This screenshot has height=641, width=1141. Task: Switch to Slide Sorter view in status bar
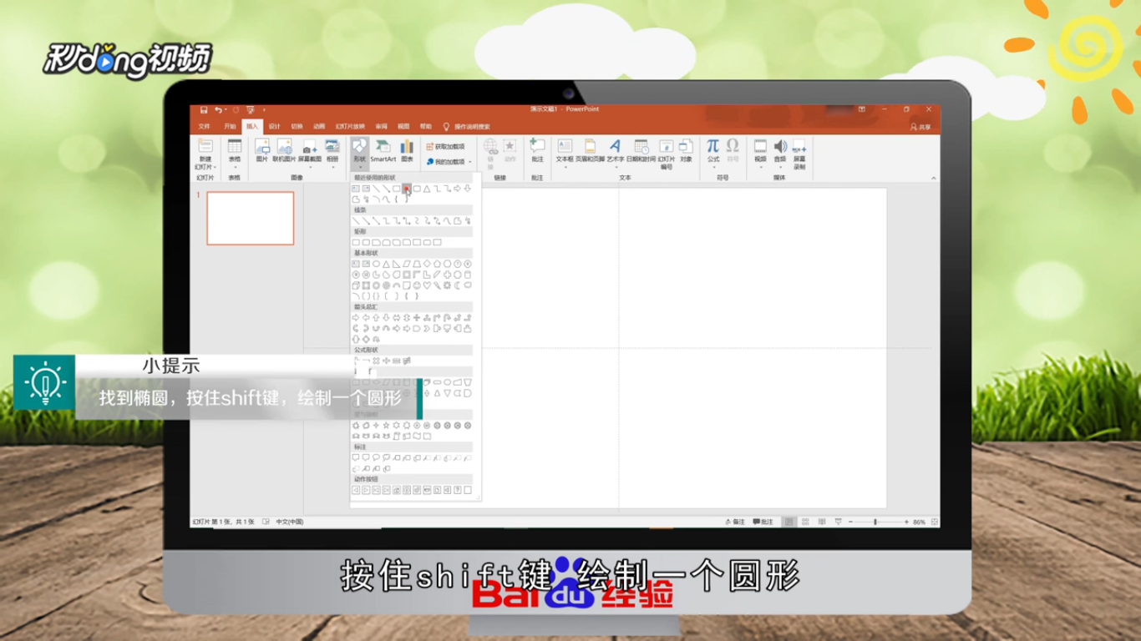click(x=805, y=522)
